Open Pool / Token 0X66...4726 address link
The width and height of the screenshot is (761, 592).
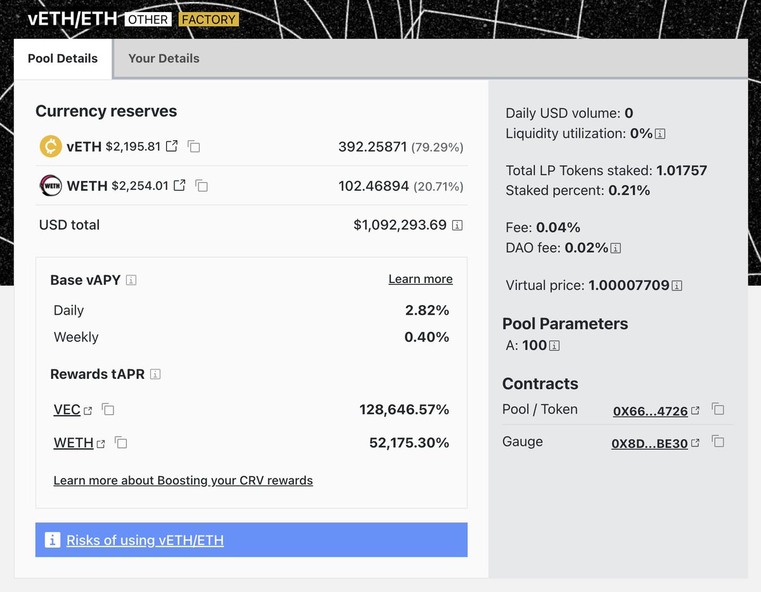pos(651,411)
